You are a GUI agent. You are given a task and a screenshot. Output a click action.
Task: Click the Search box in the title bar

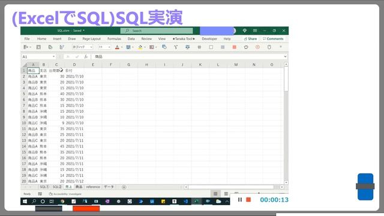pos(157,31)
